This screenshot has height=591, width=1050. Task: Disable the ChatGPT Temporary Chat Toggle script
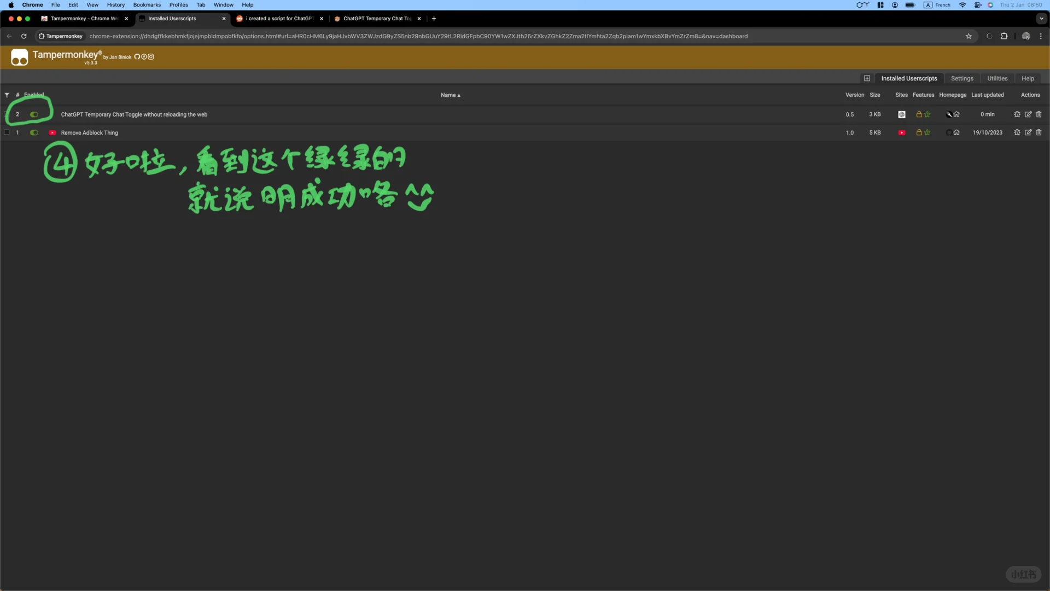[x=34, y=114]
